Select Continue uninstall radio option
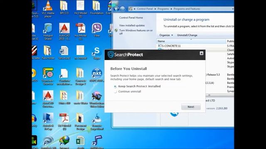The width and height of the screenshot is (266, 149). tap(115, 91)
